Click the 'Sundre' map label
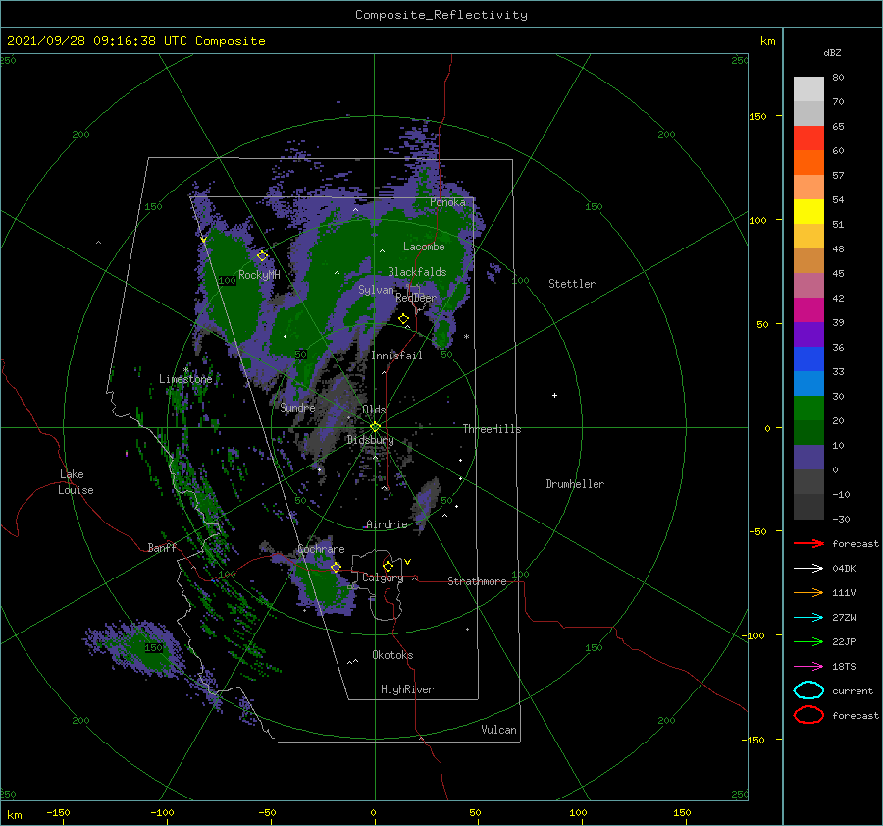The image size is (883, 826). [x=297, y=407]
